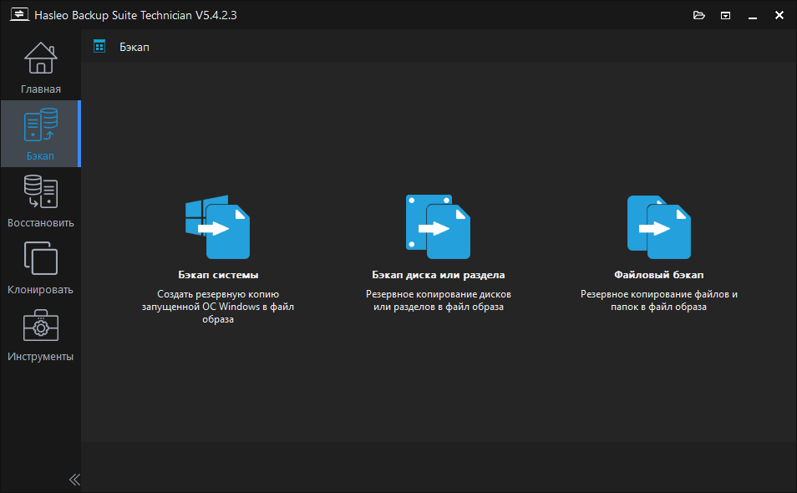Click the Файловый бэкап files icon
This screenshot has height=493, width=797.
659,226
